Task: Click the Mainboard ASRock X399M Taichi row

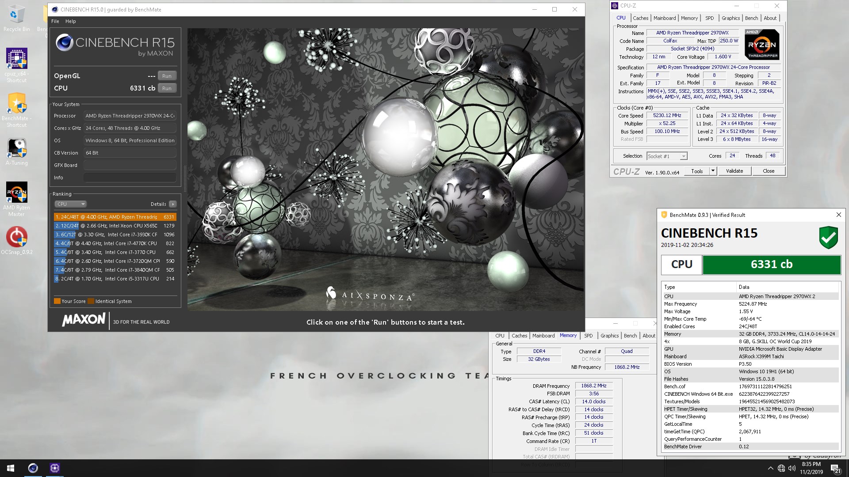Action: [750, 356]
